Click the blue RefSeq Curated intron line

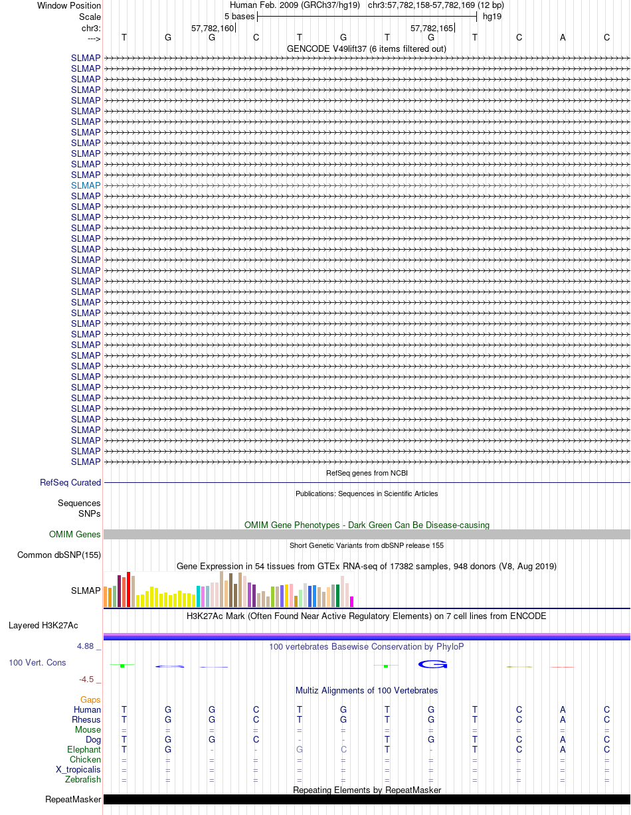click(x=367, y=483)
